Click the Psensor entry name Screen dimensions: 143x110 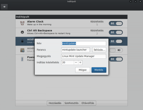31,57
